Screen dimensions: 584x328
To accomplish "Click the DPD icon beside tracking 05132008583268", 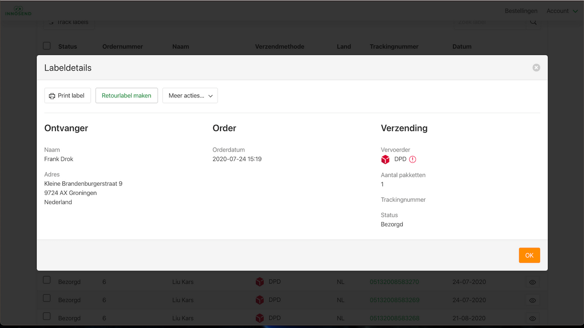I will point(260,318).
